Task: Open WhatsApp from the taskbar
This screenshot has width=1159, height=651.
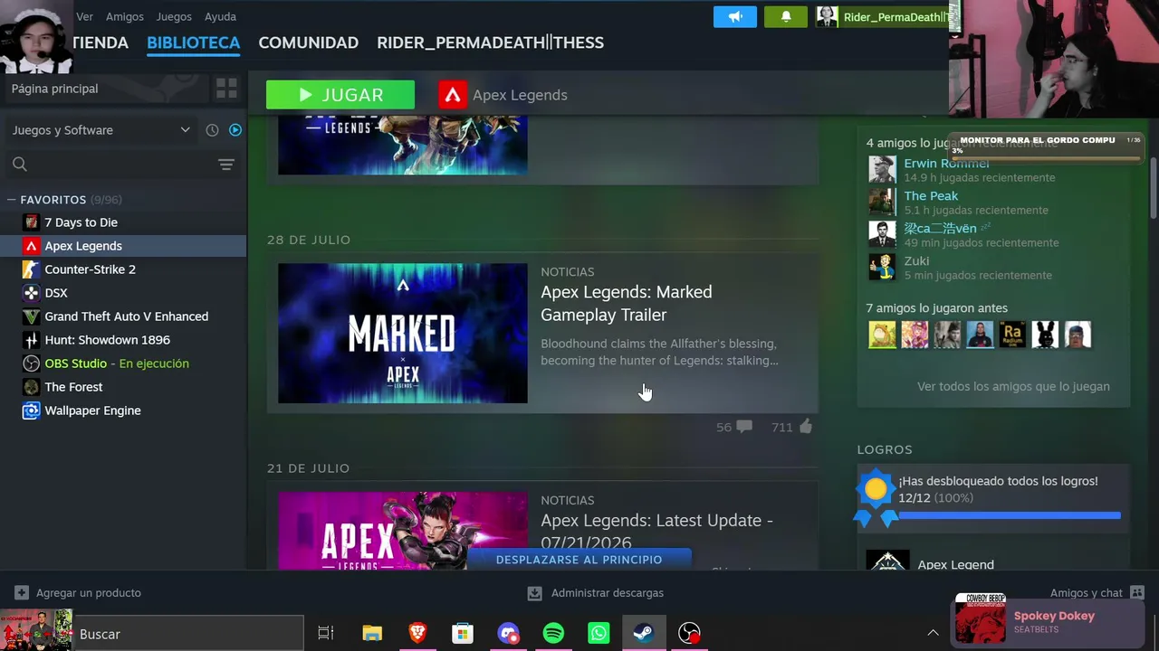Action: (599, 634)
